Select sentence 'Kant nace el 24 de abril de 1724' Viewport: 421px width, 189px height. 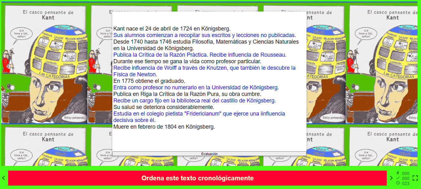coord(172,29)
